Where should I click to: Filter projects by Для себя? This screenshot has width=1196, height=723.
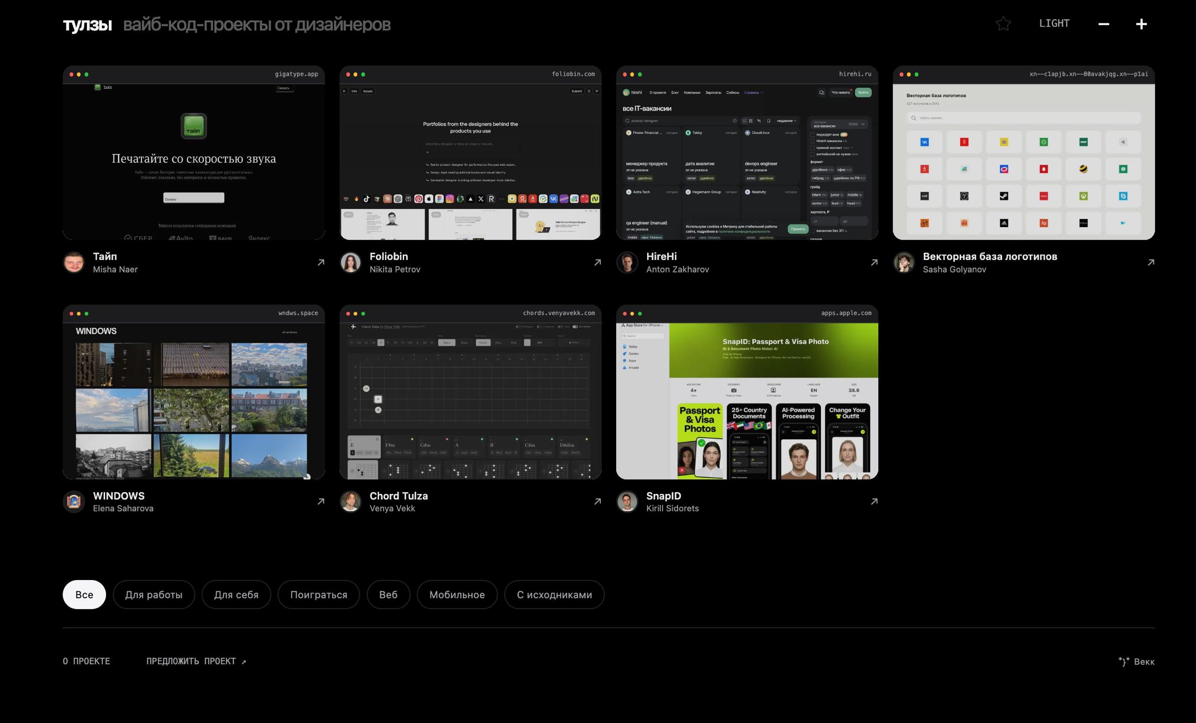click(236, 594)
